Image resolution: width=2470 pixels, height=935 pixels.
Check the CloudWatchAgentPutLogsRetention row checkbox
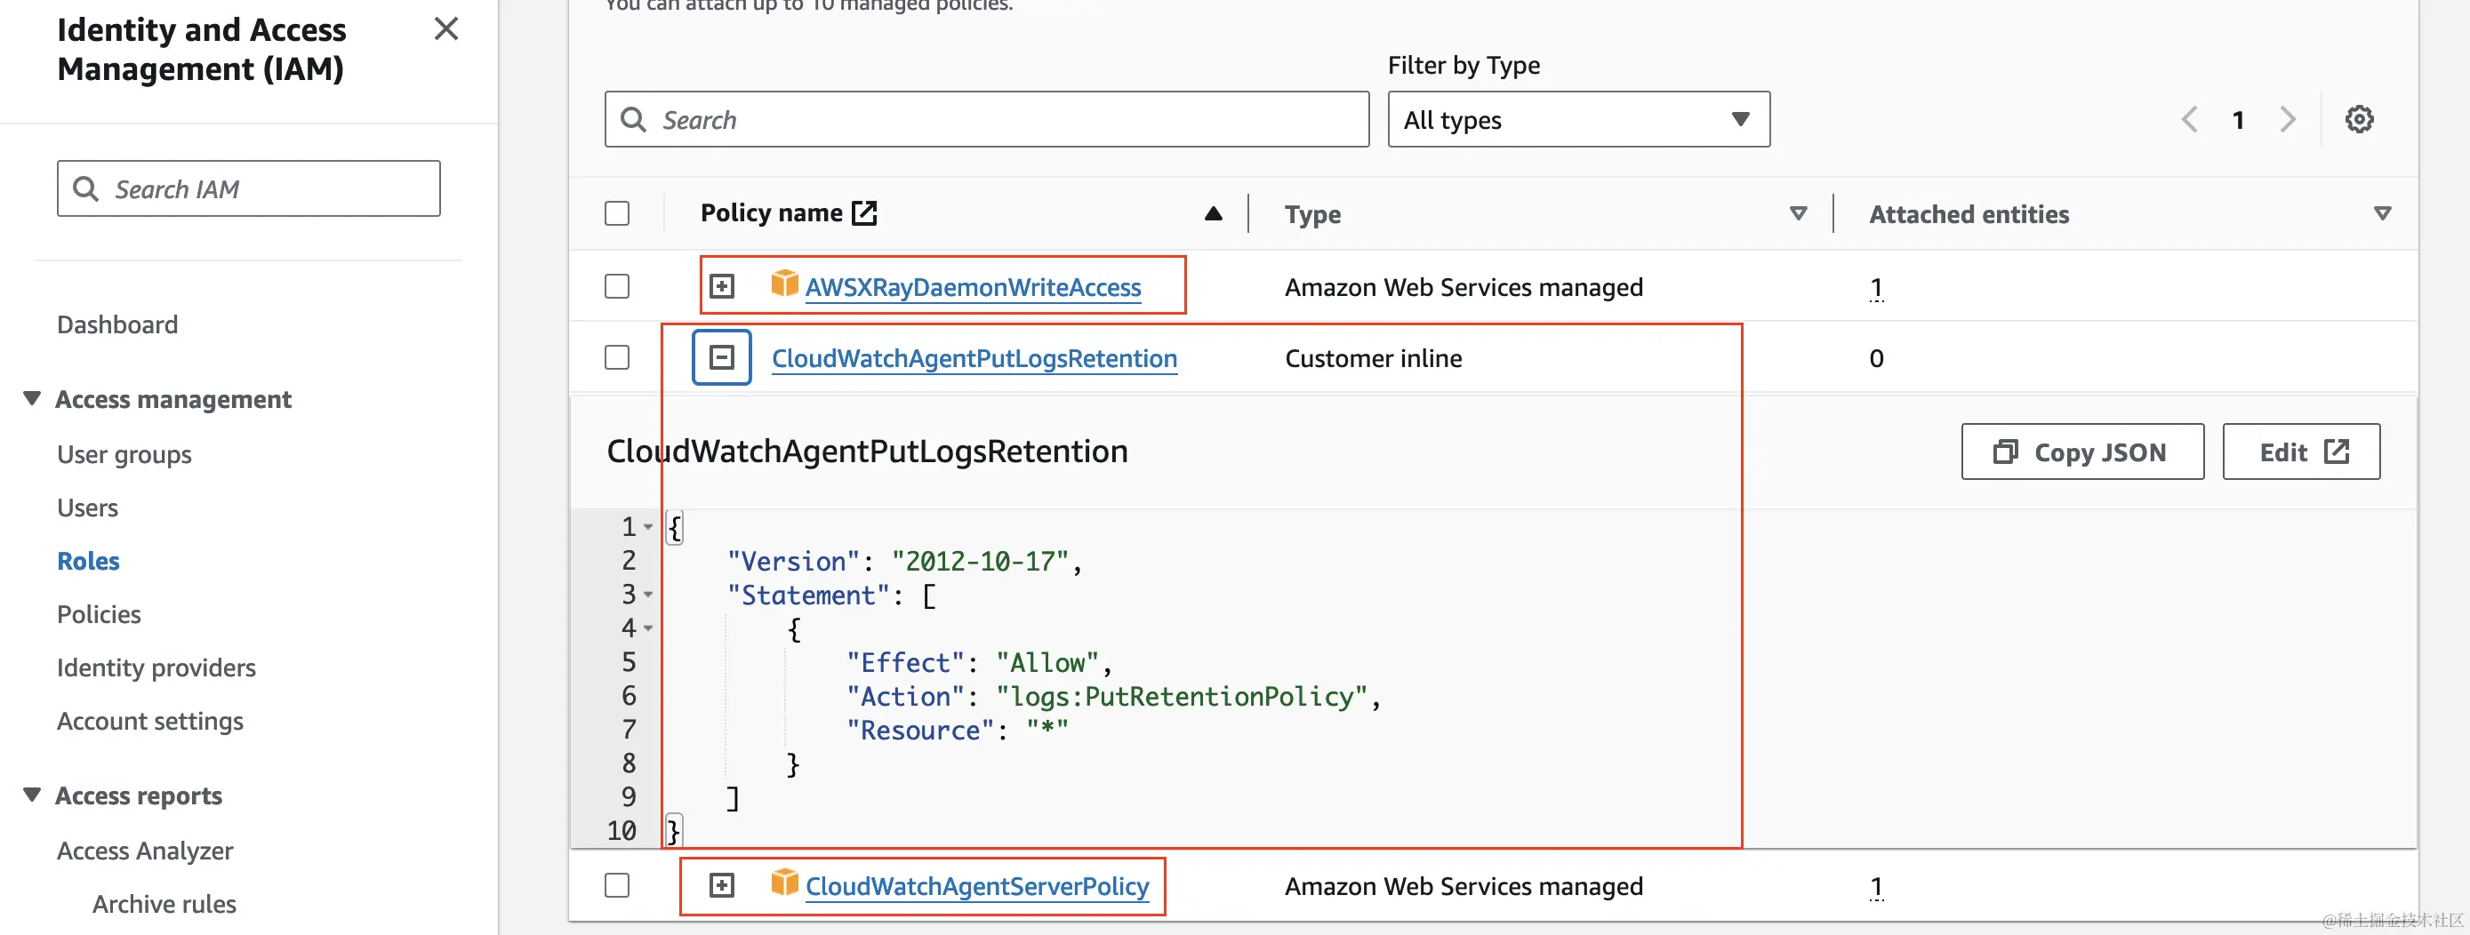(617, 357)
